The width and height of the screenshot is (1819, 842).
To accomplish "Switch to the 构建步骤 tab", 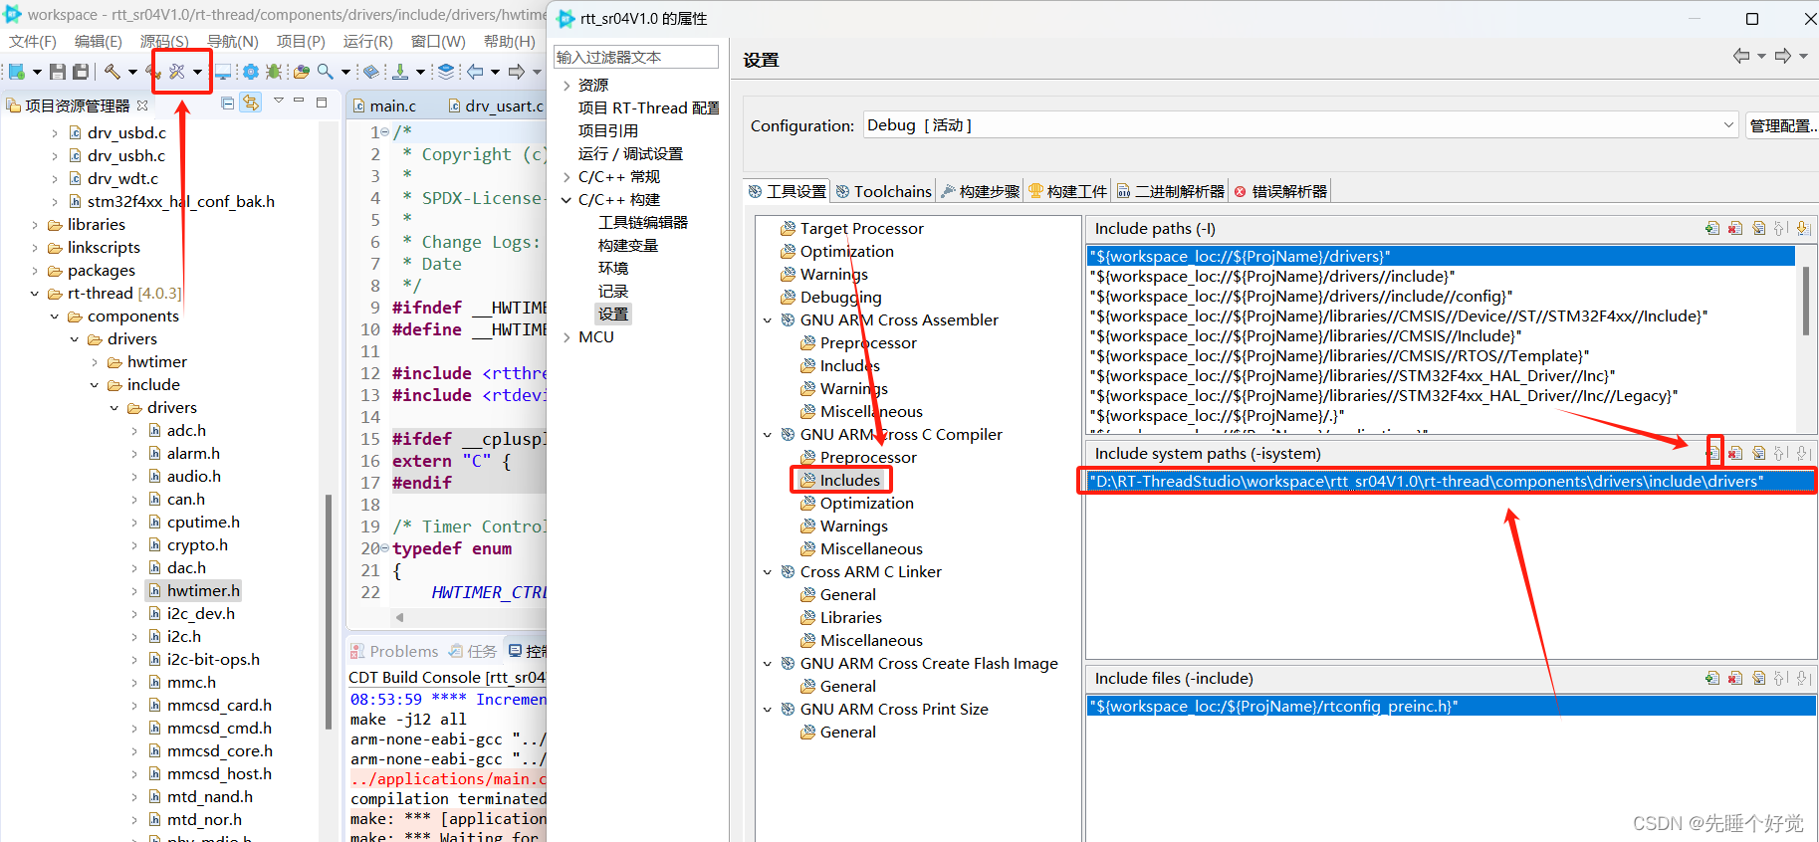I will 981,191.
